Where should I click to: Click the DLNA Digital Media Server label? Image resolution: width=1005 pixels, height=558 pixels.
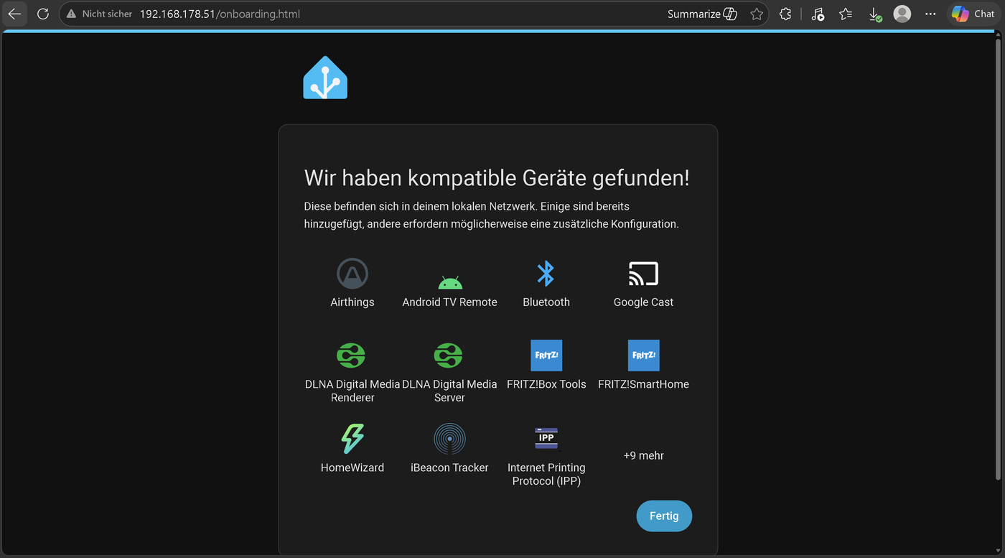click(449, 391)
